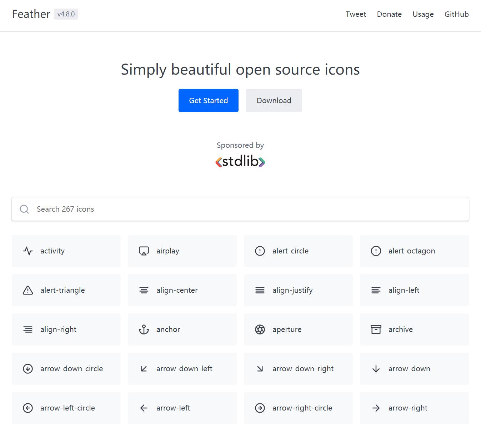This screenshot has height=428, width=481.
Task: Click the Download button
Action: click(x=274, y=101)
